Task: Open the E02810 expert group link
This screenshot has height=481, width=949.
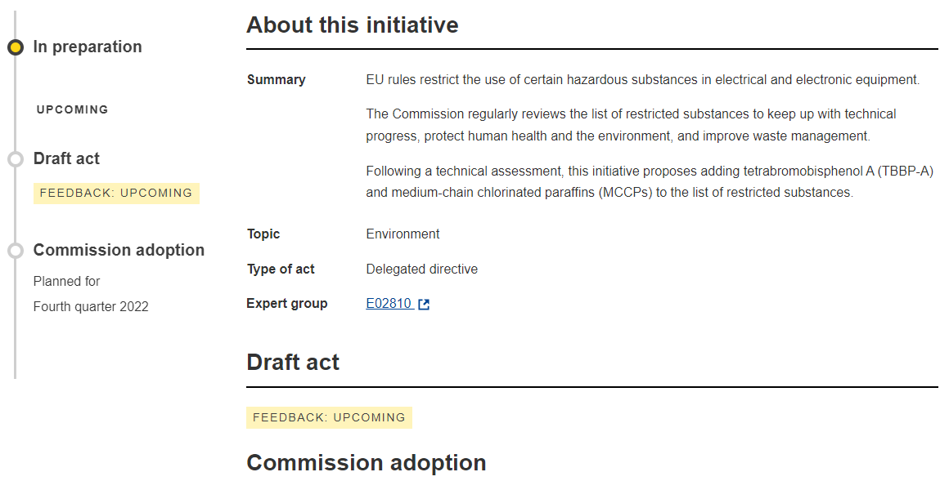Action: pyautogui.click(x=389, y=304)
